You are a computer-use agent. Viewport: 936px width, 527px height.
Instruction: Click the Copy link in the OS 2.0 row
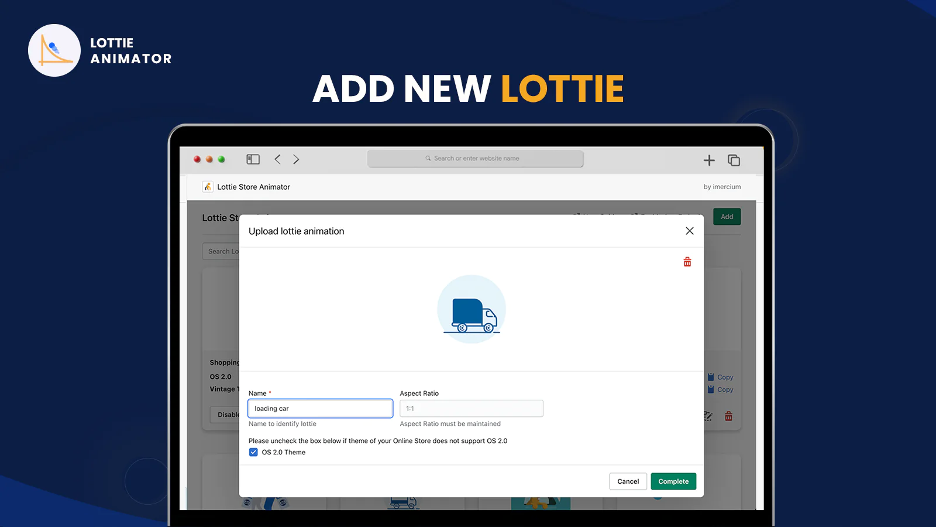725,377
